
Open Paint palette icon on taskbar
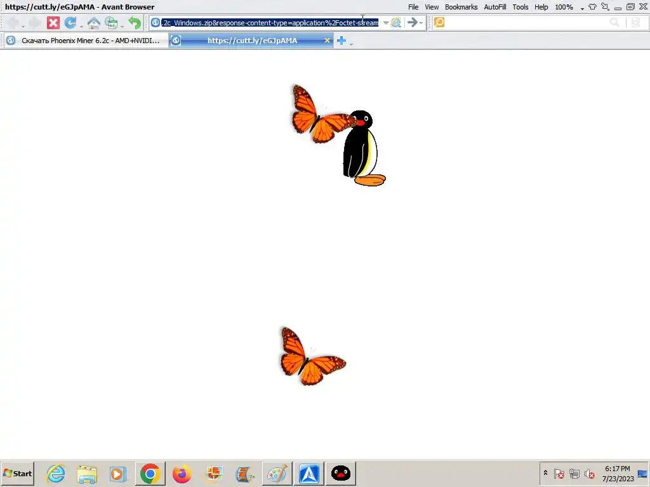(x=277, y=474)
